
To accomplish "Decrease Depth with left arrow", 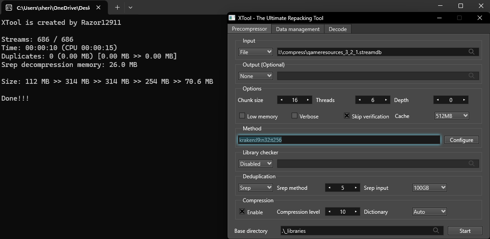I will pyautogui.click(x=438, y=100).
